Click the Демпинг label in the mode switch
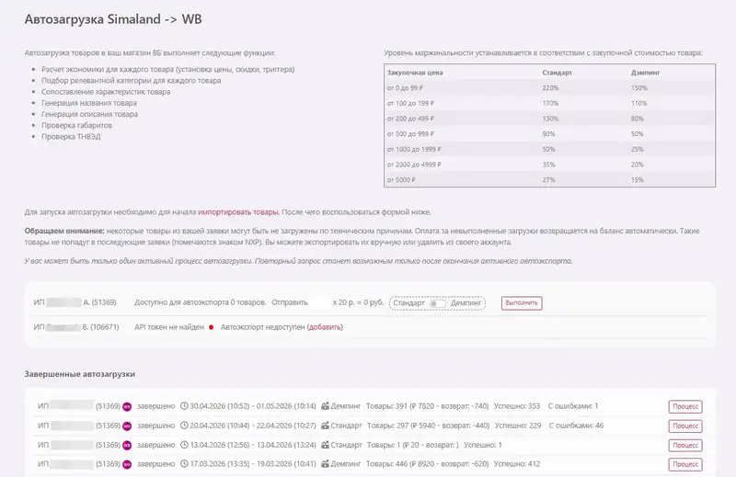Image resolution: width=736 pixels, height=477 pixels. [x=466, y=303]
